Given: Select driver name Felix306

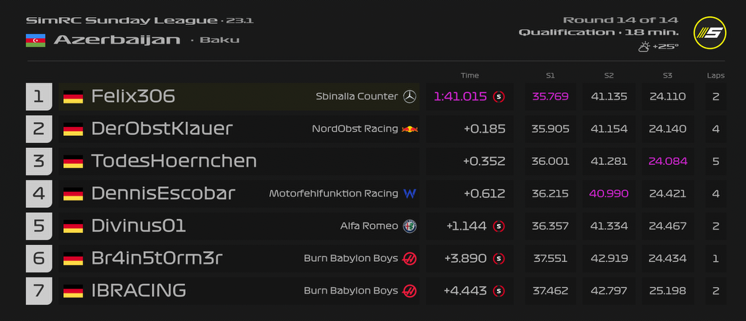Looking at the screenshot, I should click(133, 97).
